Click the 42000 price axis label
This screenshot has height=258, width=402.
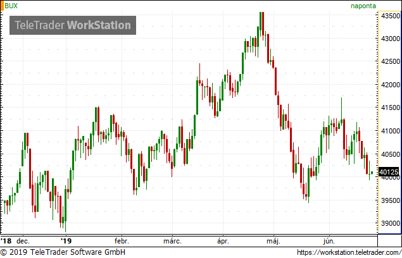[x=391, y=85]
